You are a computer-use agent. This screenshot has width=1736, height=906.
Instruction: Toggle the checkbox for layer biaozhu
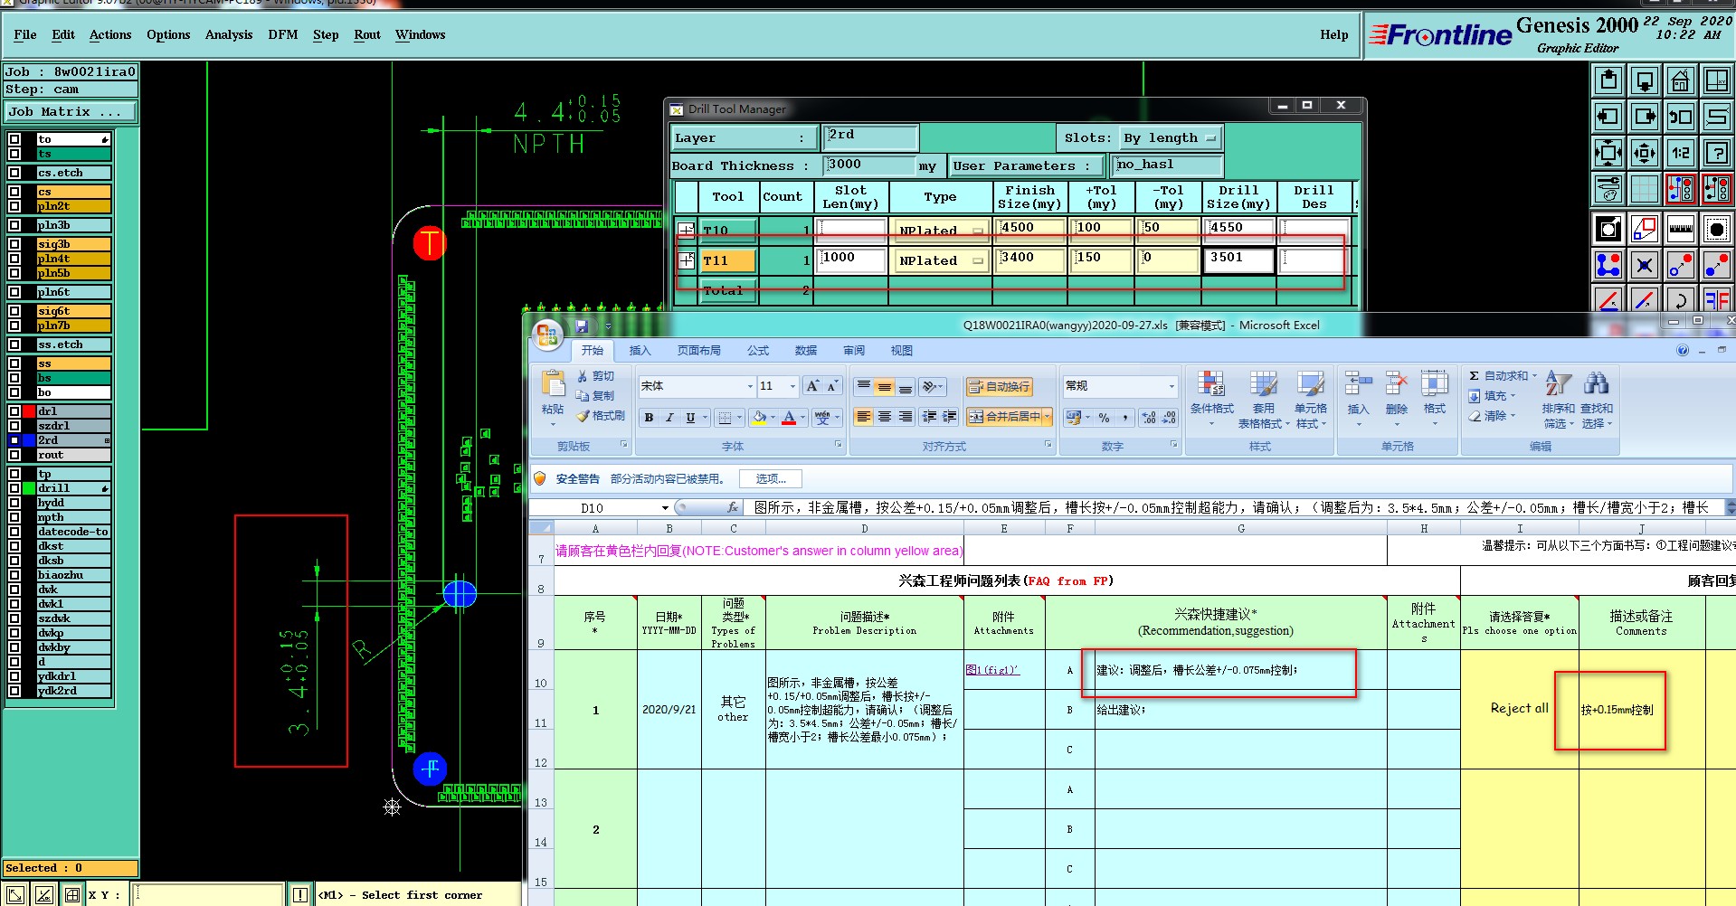pyautogui.click(x=14, y=575)
